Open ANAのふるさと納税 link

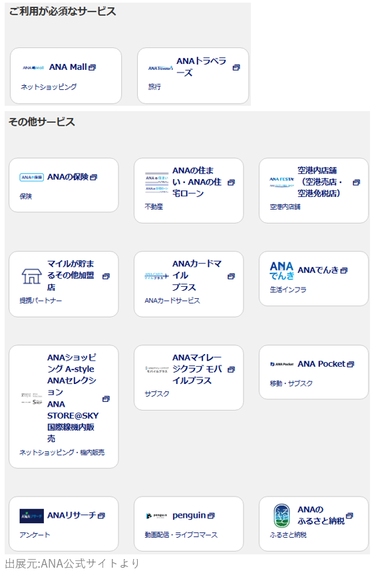[321, 515]
